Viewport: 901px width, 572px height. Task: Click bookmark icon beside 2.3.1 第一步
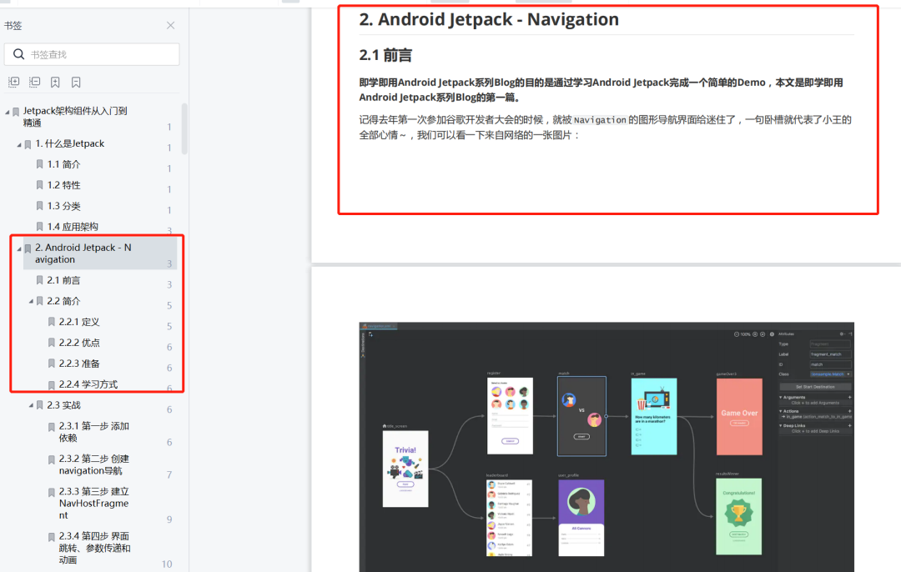52,427
